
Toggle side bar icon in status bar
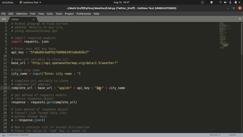click(x=3, y=135)
